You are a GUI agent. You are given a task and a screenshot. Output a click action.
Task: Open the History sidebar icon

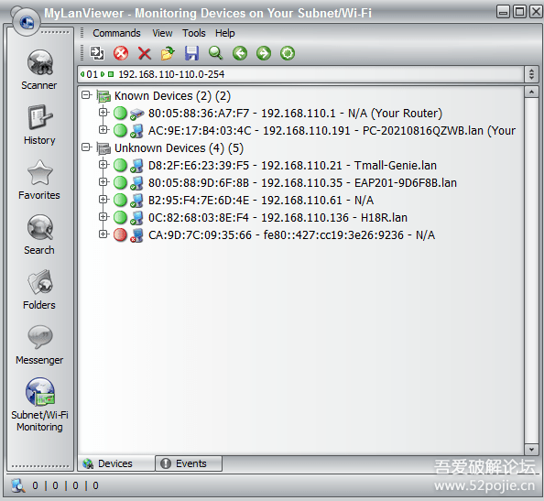point(39,117)
